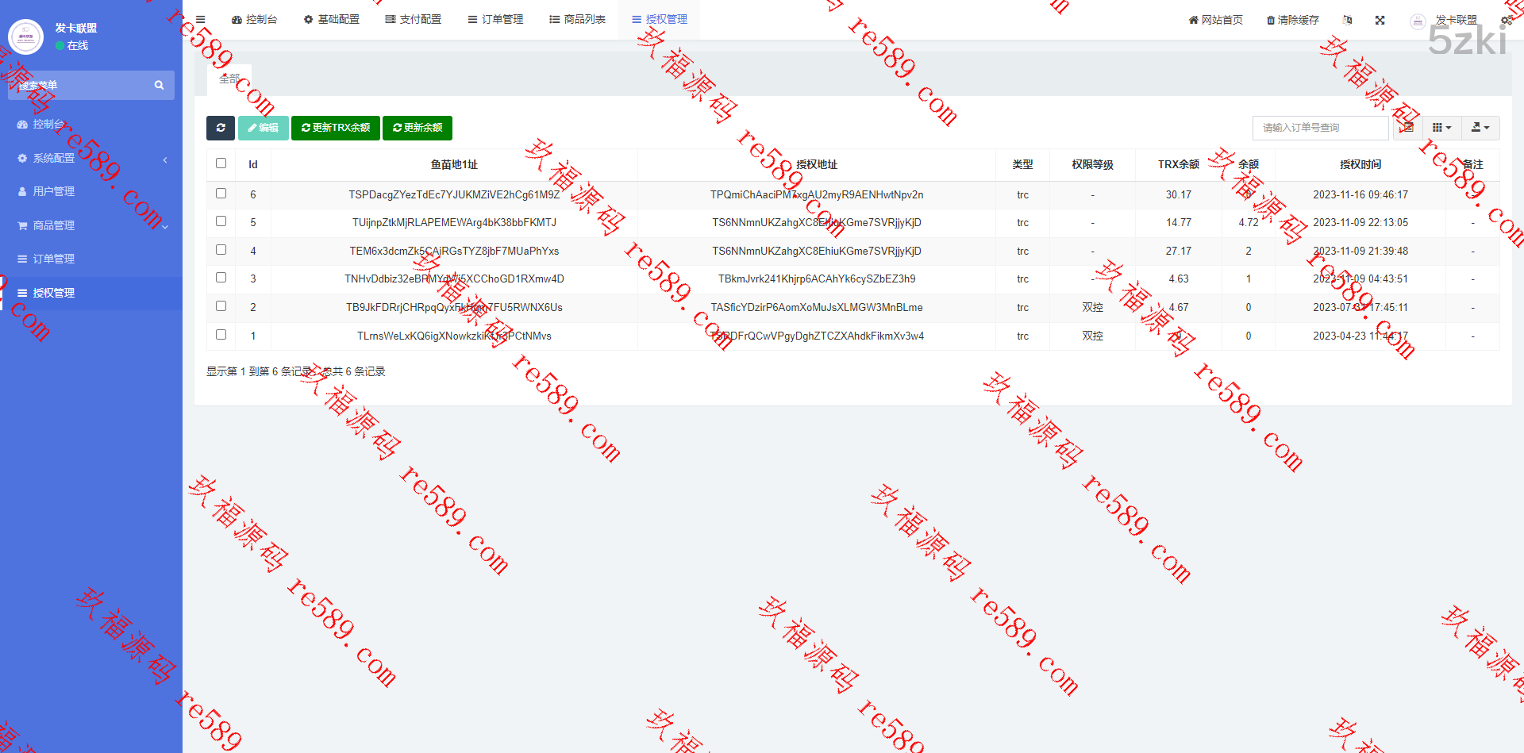Click the dark refresh table icon button

pyautogui.click(x=221, y=128)
